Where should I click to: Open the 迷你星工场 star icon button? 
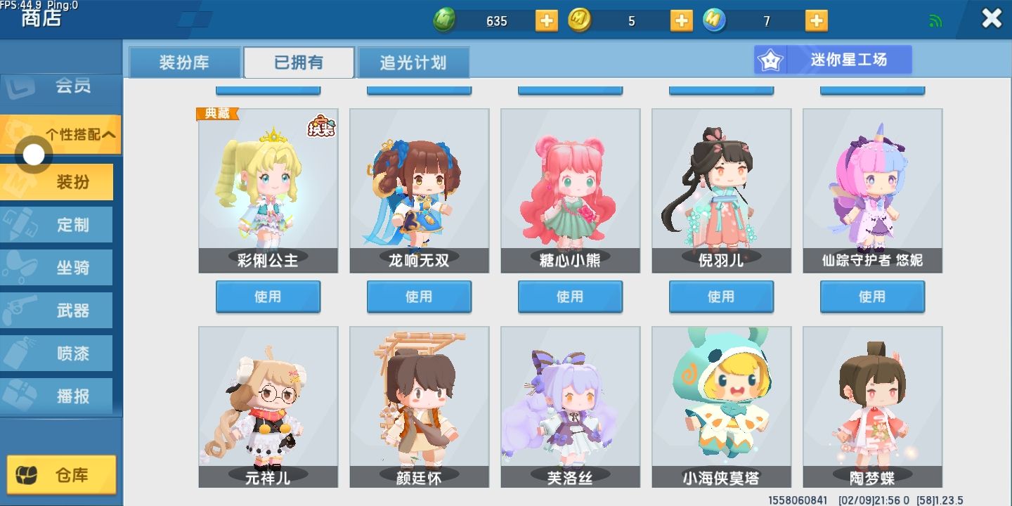833,60
